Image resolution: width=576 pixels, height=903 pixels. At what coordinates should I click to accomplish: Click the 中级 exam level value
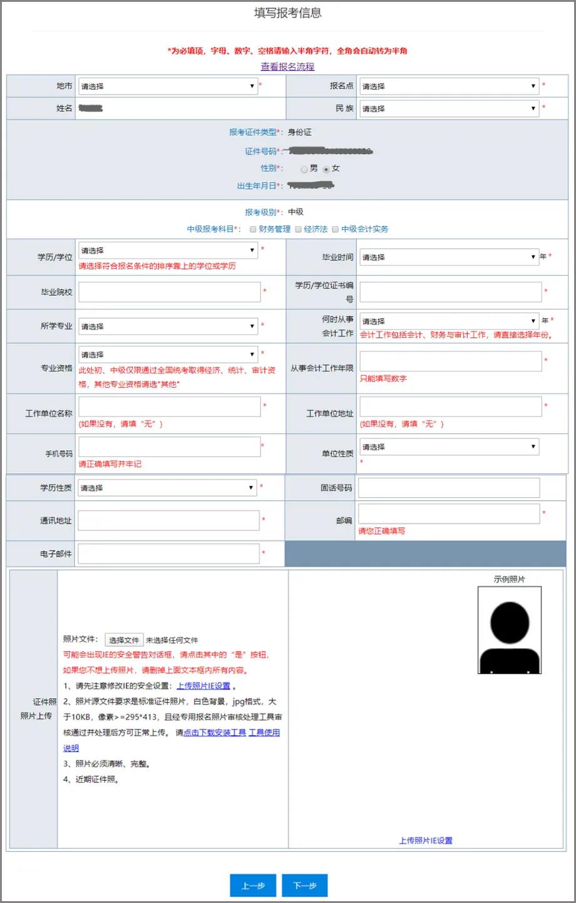click(x=296, y=212)
